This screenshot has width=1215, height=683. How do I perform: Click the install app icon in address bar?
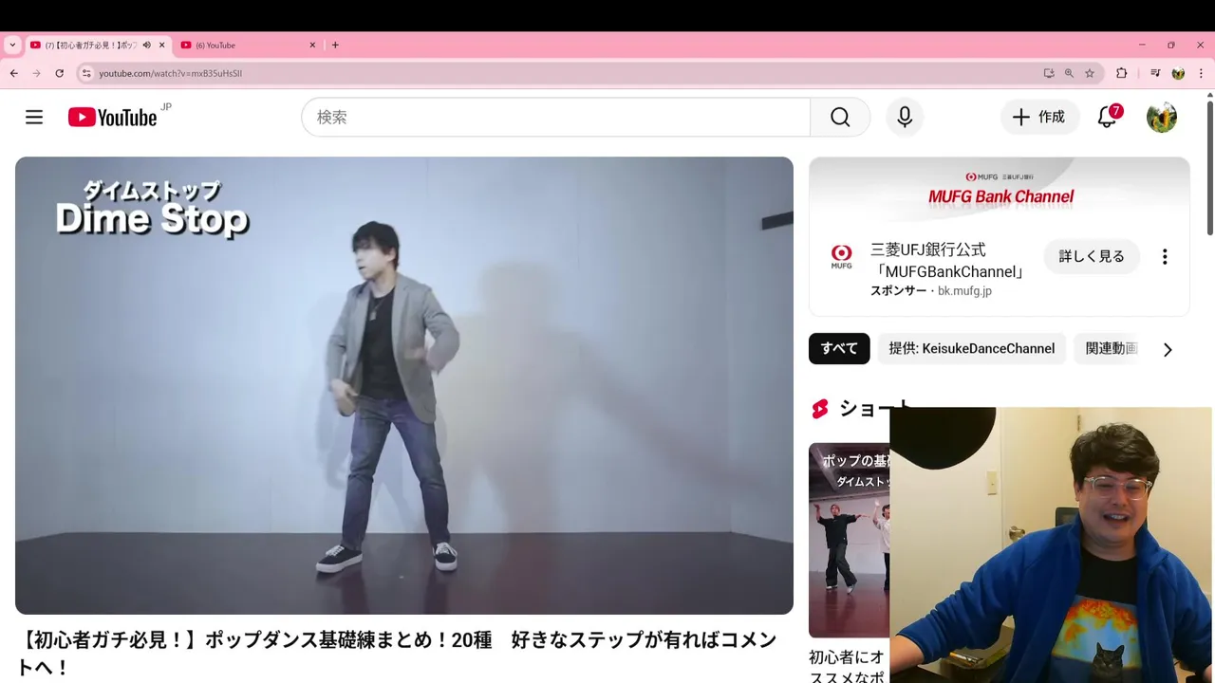1049,73
